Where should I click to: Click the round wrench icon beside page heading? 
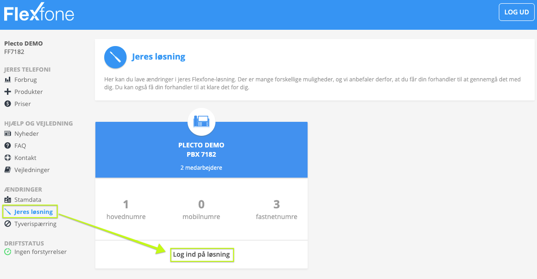tap(115, 57)
